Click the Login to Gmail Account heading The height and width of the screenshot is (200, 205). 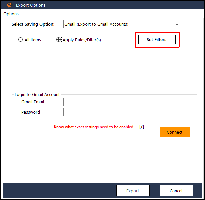pos(37,95)
